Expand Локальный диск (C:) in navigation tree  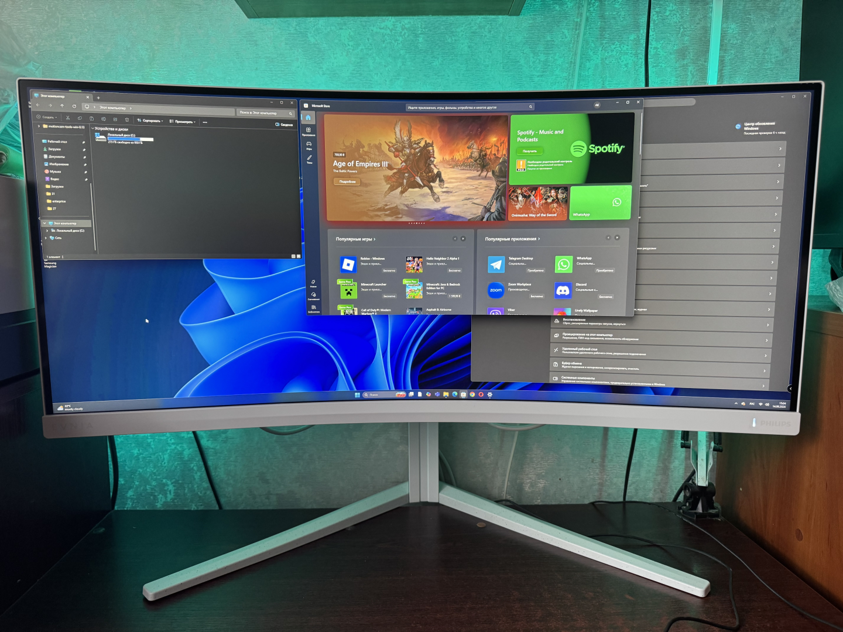[47, 231]
